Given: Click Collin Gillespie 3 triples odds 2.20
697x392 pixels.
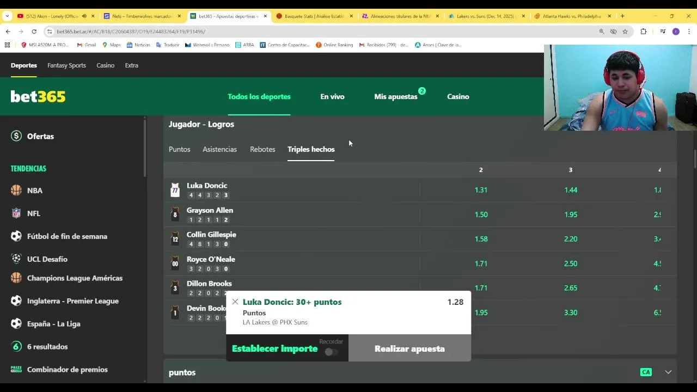Looking at the screenshot, I should point(571,239).
